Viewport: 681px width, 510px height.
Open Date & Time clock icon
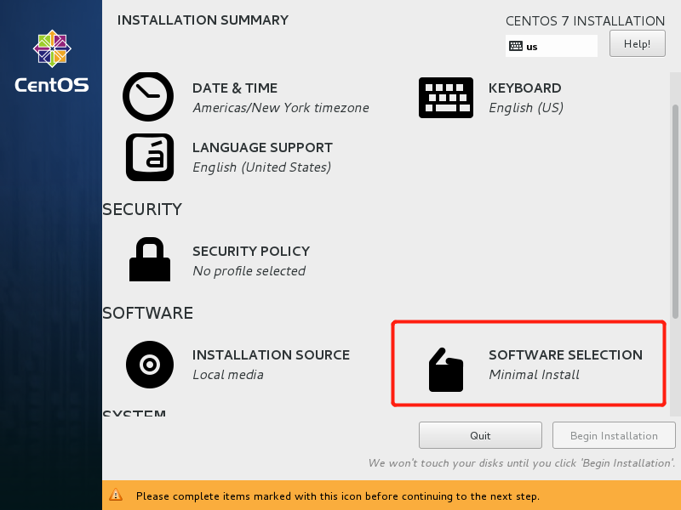pyautogui.click(x=148, y=97)
